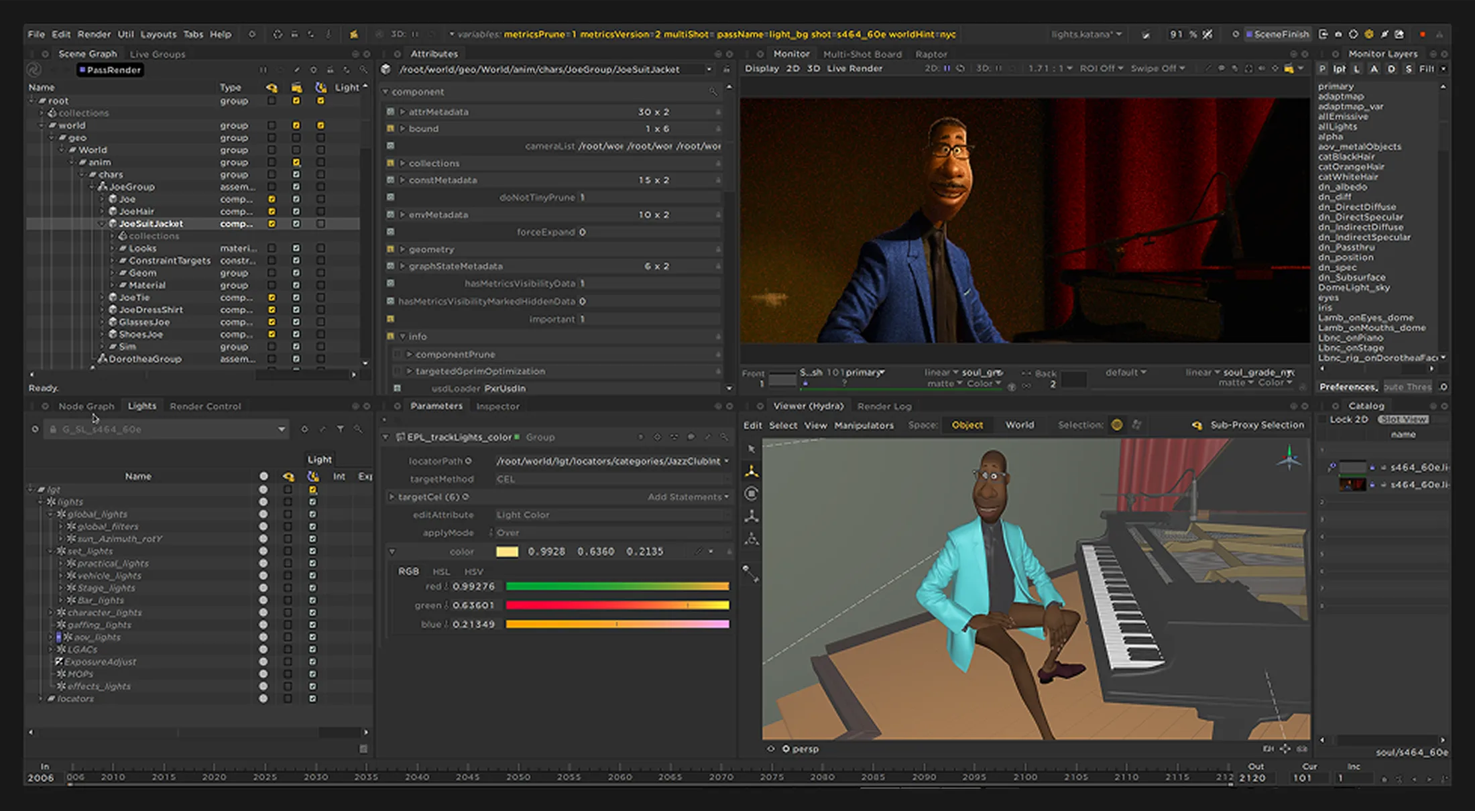1475x811 pixels.
Task: Click the light color swatch
Action: (507, 552)
